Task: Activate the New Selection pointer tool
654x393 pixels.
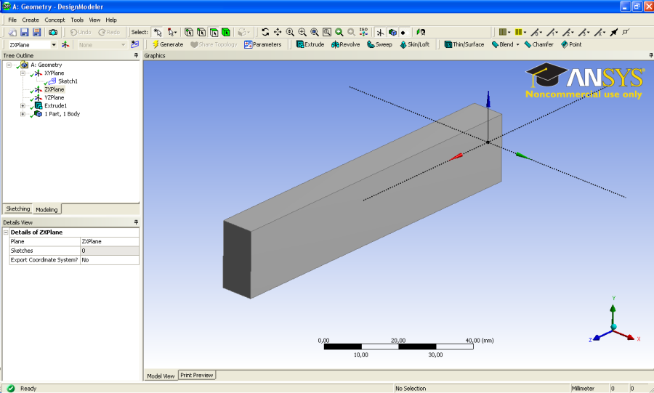Action: point(157,32)
